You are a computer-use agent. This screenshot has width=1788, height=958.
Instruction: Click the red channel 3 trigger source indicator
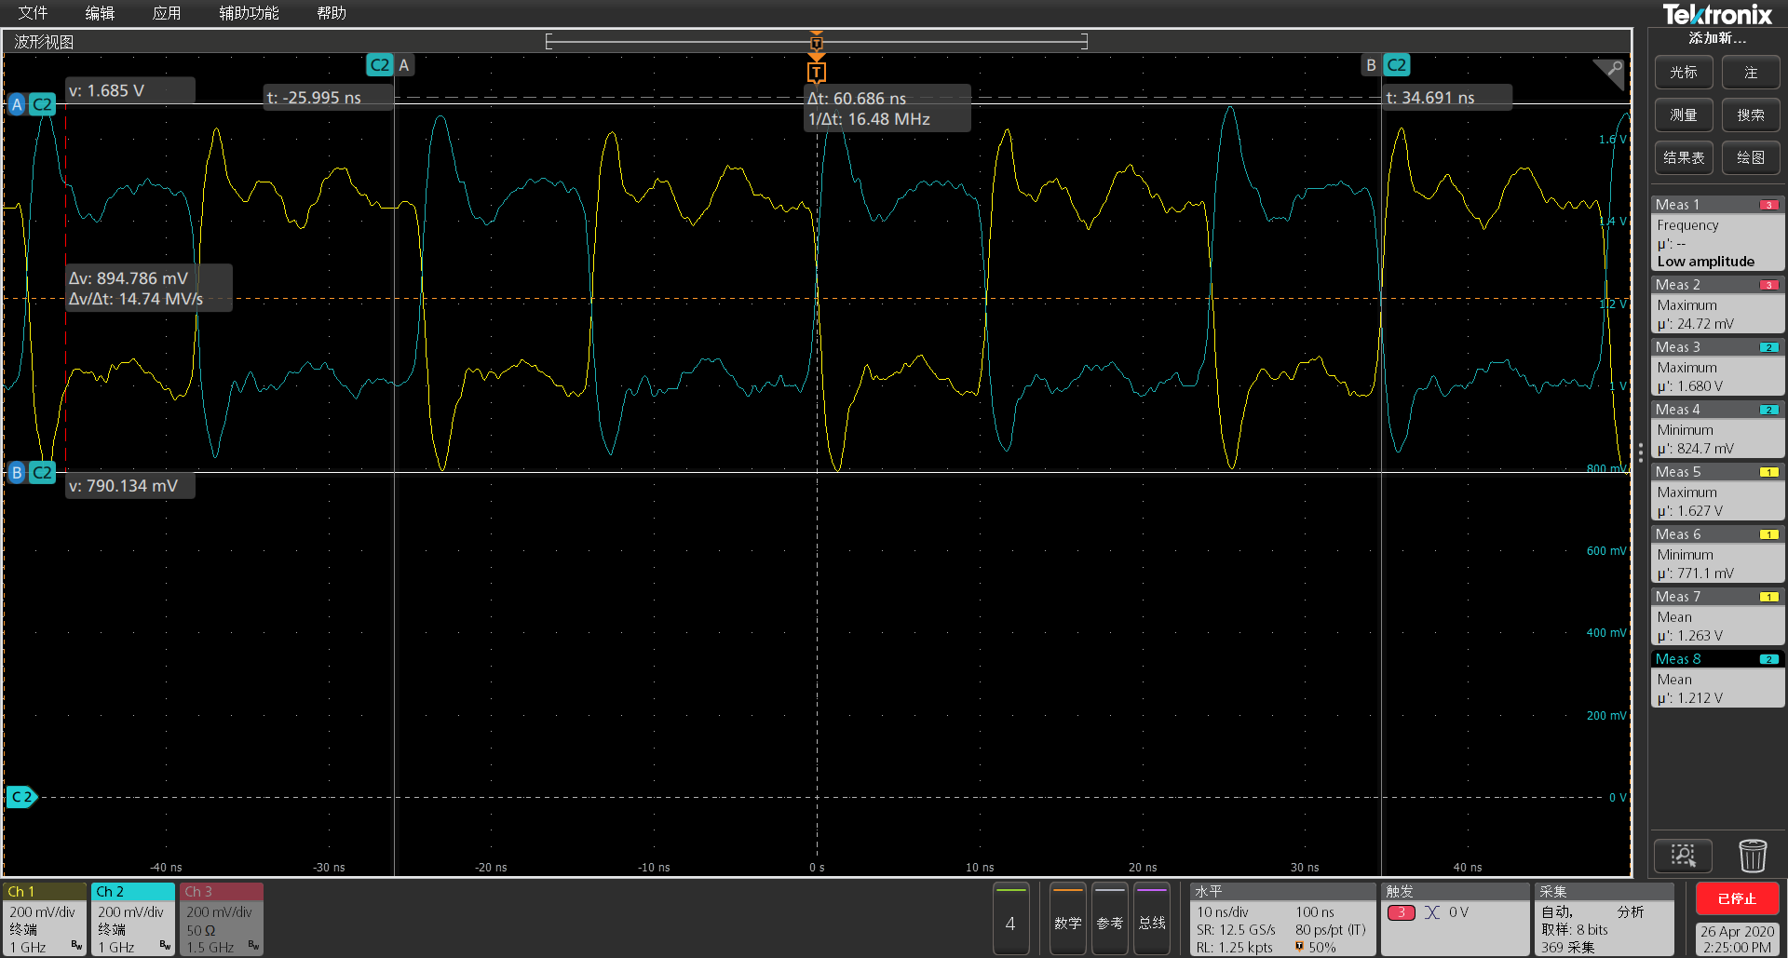pyautogui.click(x=1402, y=912)
